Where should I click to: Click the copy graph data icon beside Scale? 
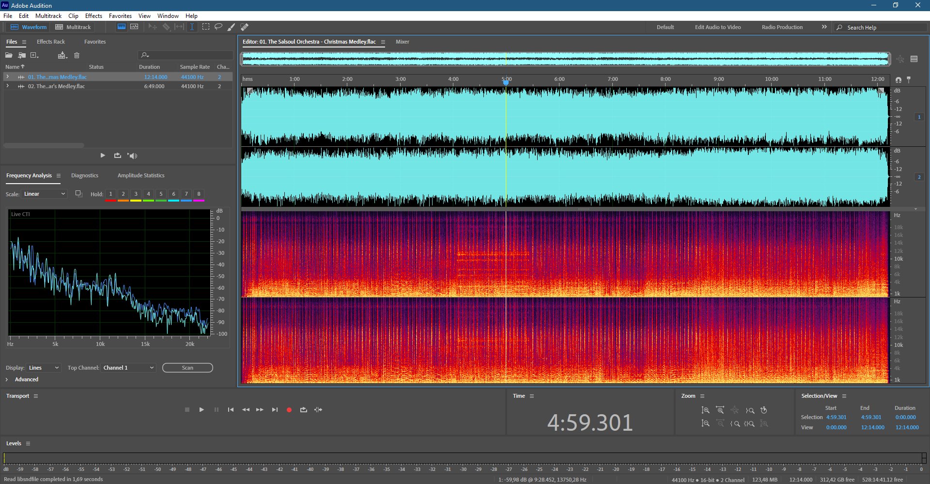(78, 194)
